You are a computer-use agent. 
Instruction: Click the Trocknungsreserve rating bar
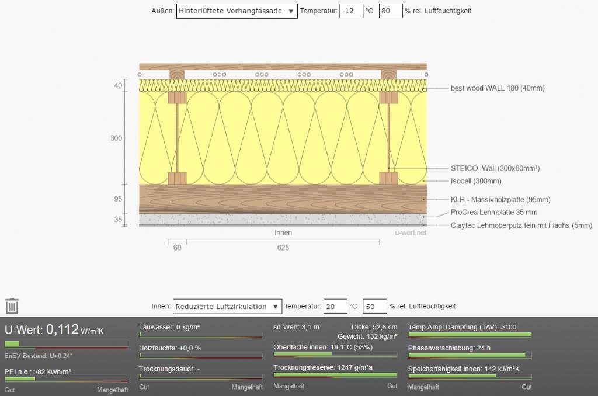point(336,375)
